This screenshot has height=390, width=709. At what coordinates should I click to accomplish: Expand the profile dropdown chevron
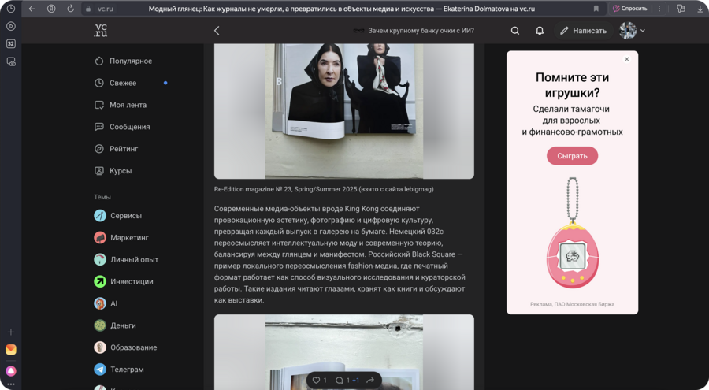click(x=643, y=31)
